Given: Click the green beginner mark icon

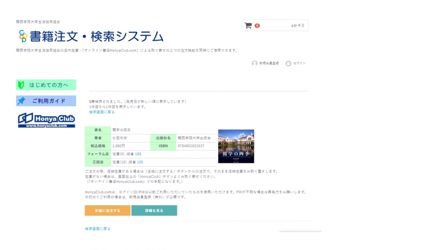Looking at the screenshot, I should [x=21, y=85].
